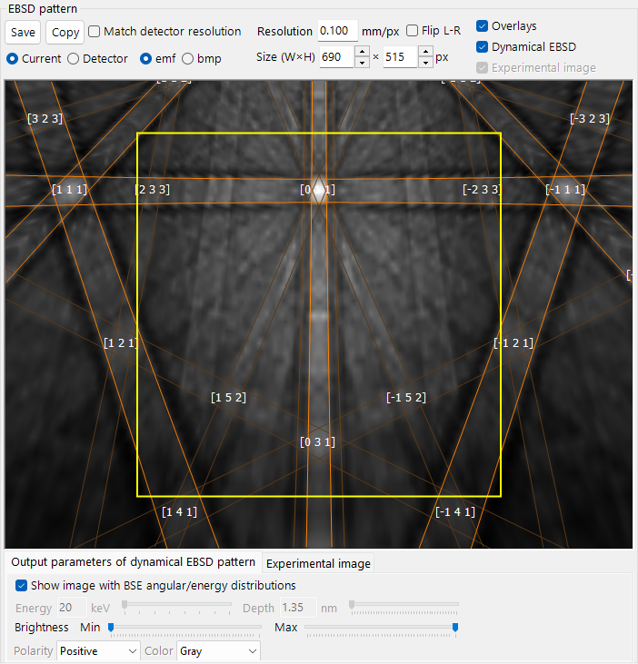
Task: Click the height size field 515
Action: 400,56
